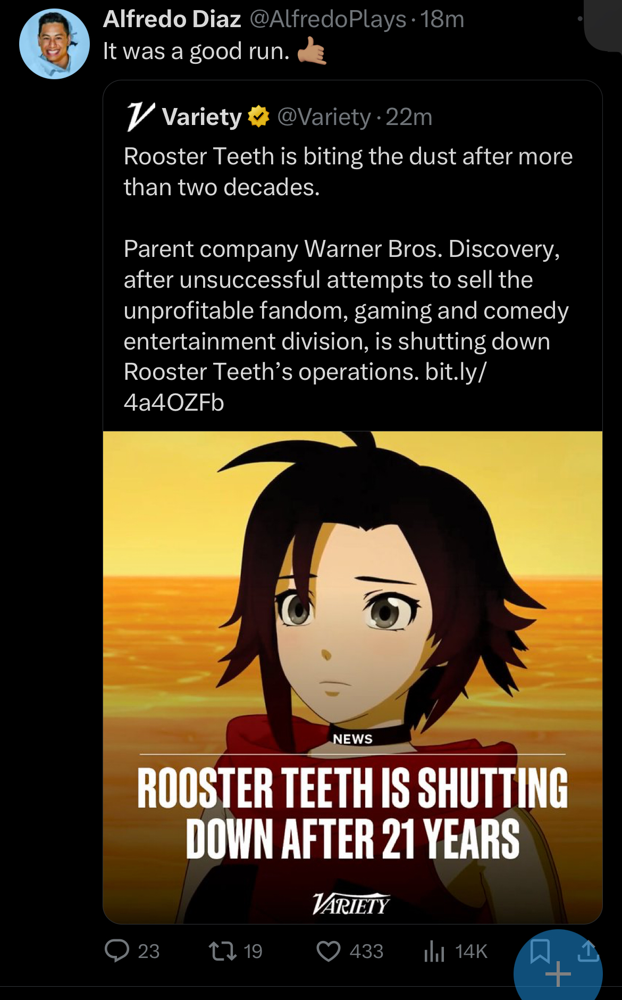Like the tweet with heart icon
This screenshot has height=1000, width=622.
[x=329, y=951]
